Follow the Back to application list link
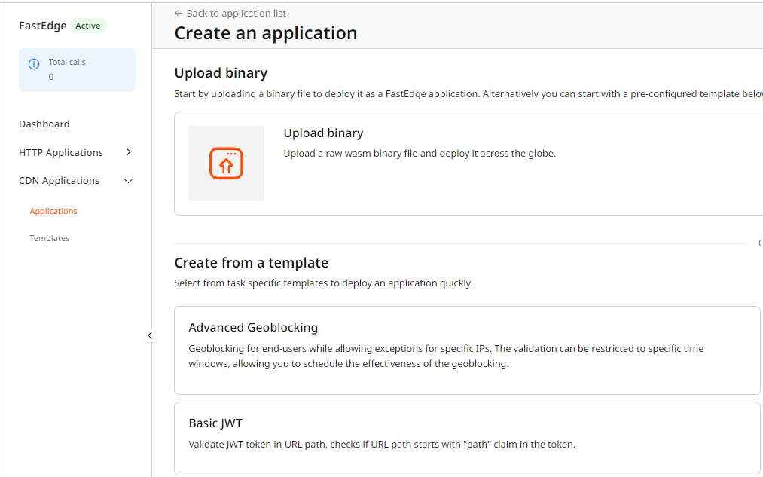Image resolution: width=763 pixels, height=477 pixels. coord(236,14)
